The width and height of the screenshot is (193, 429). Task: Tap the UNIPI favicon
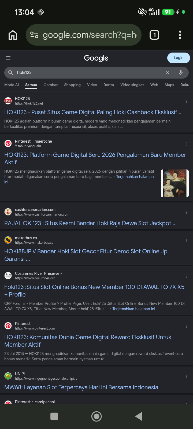tap(8, 376)
